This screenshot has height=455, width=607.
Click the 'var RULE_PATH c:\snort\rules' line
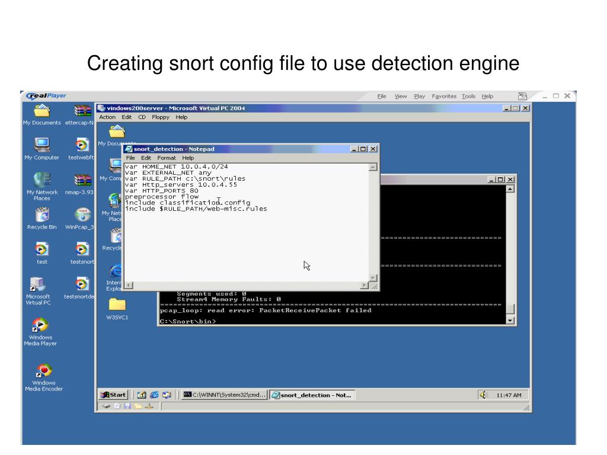click(x=185, y=178)
